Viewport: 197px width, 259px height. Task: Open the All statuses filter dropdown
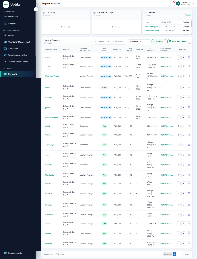pos(139,42)
